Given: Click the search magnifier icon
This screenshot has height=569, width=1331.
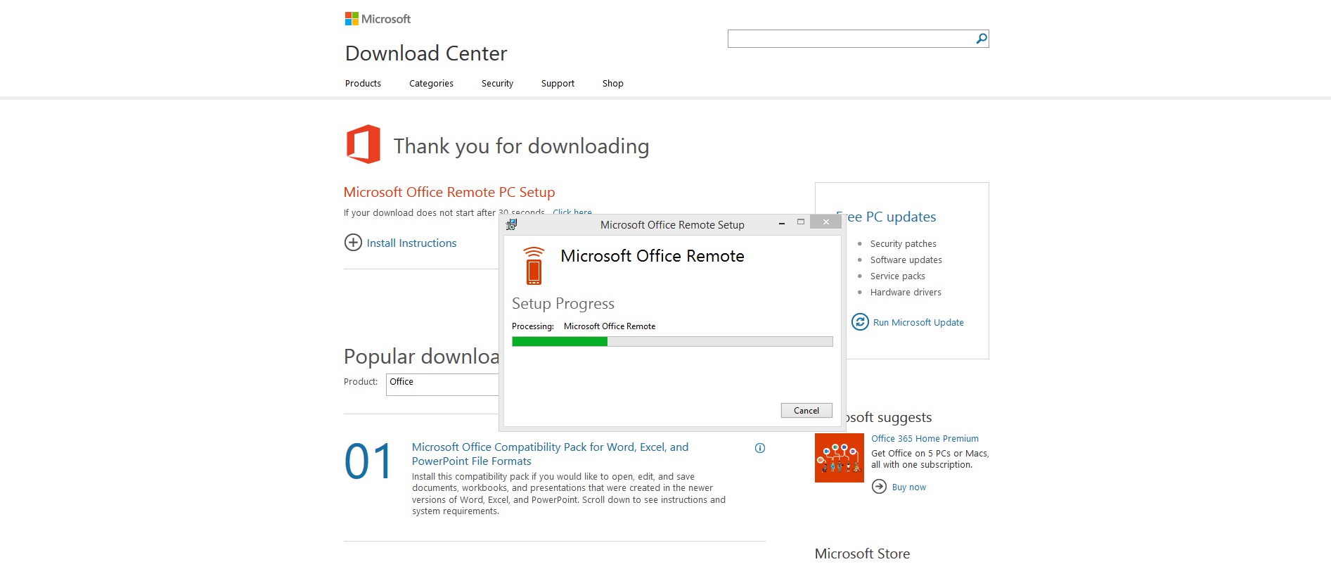Looking at the screenshot, I should point(981,39).
